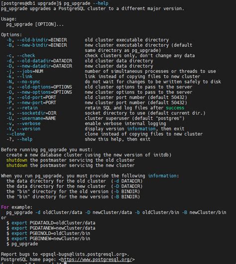Click the export PGBINNEW=newCluster/bin line

click(x=51, y=239)
